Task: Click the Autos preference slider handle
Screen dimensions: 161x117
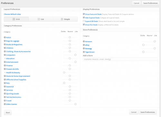Action: tap(70, 37)
